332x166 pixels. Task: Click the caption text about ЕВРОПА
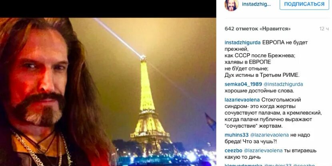coord(266,59)
